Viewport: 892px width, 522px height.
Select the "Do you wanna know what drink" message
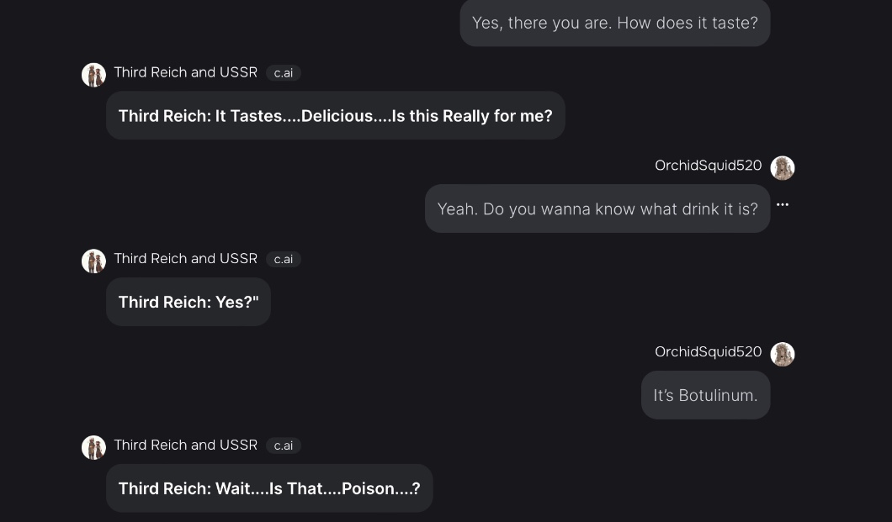tap(597, 209)
